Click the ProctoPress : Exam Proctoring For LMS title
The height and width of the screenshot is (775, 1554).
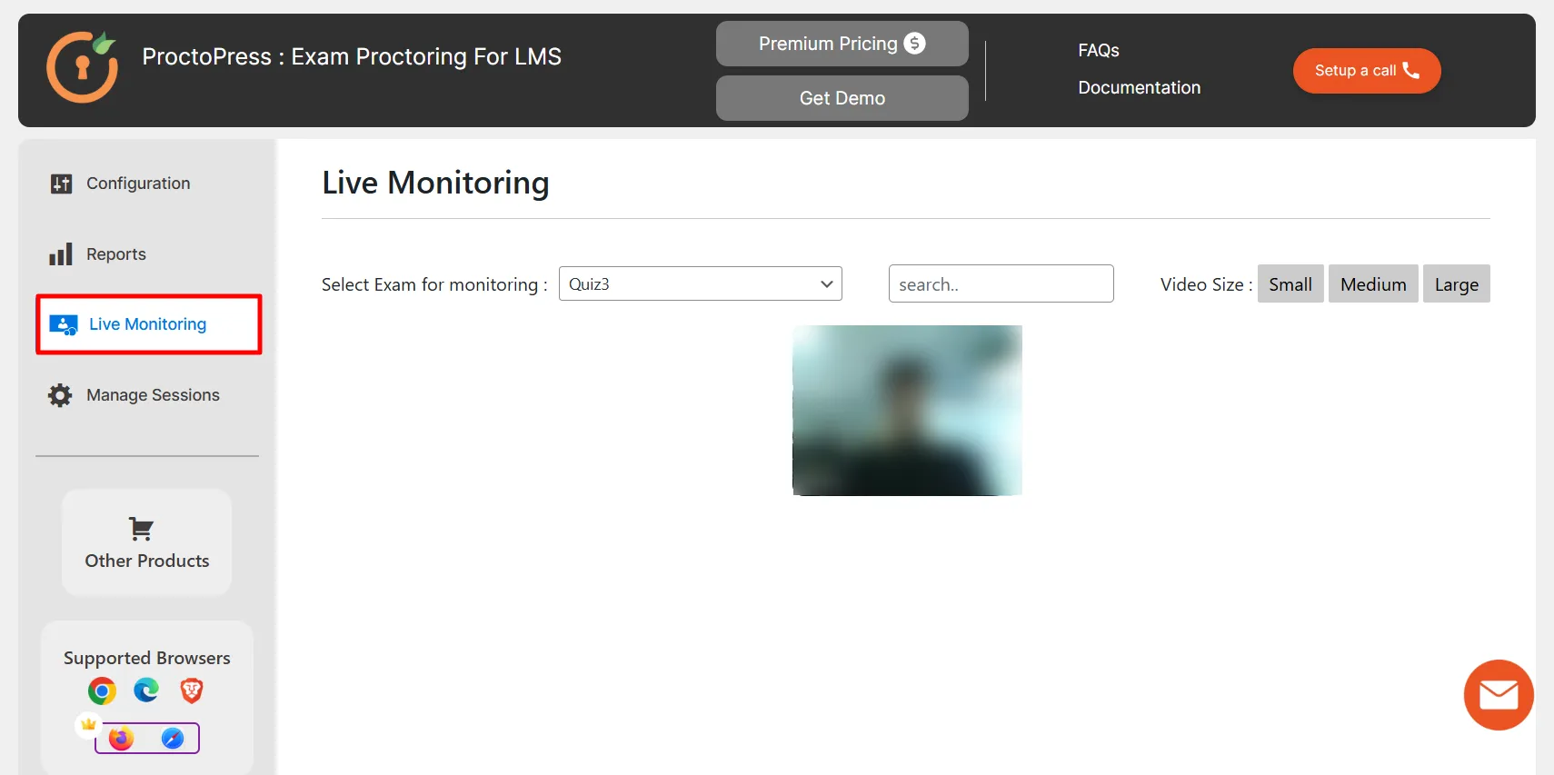pos(352,56)
